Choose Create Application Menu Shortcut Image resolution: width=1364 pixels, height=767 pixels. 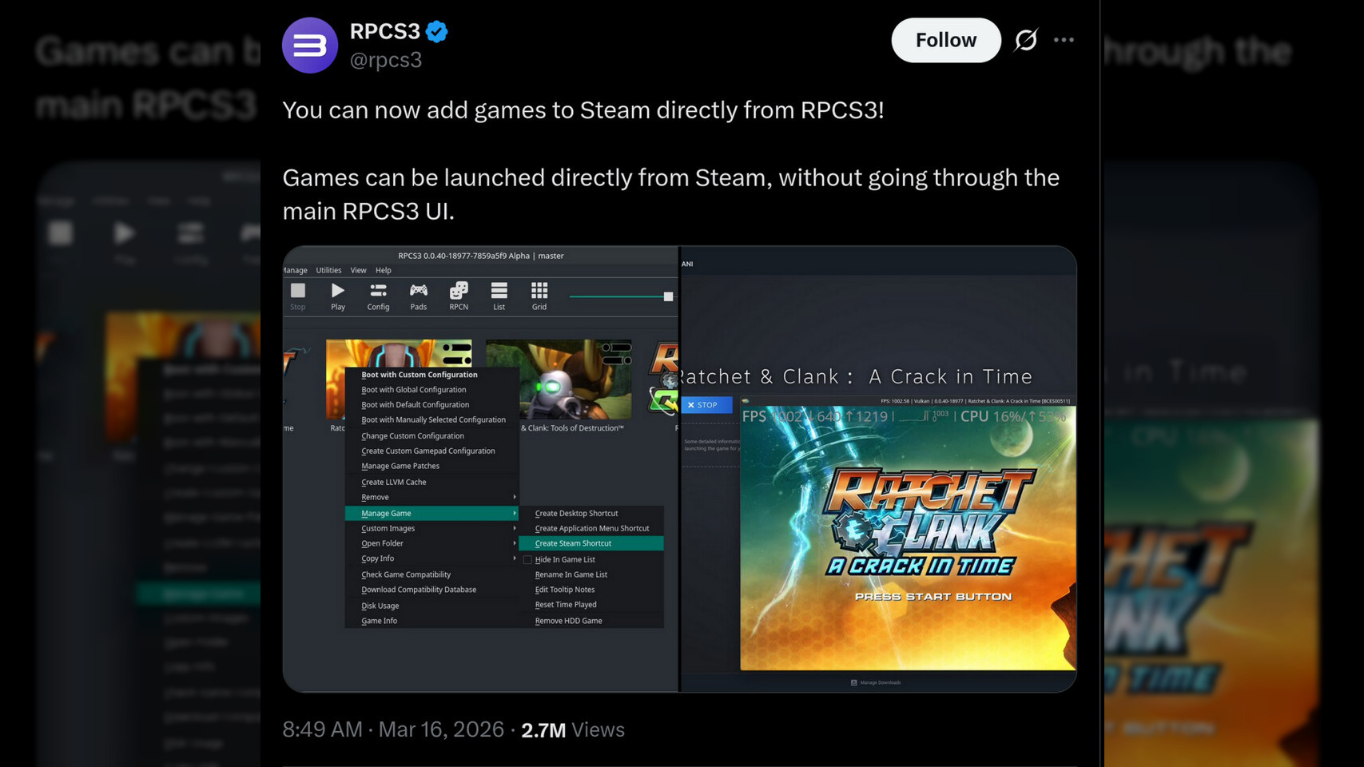coord(591,529)
